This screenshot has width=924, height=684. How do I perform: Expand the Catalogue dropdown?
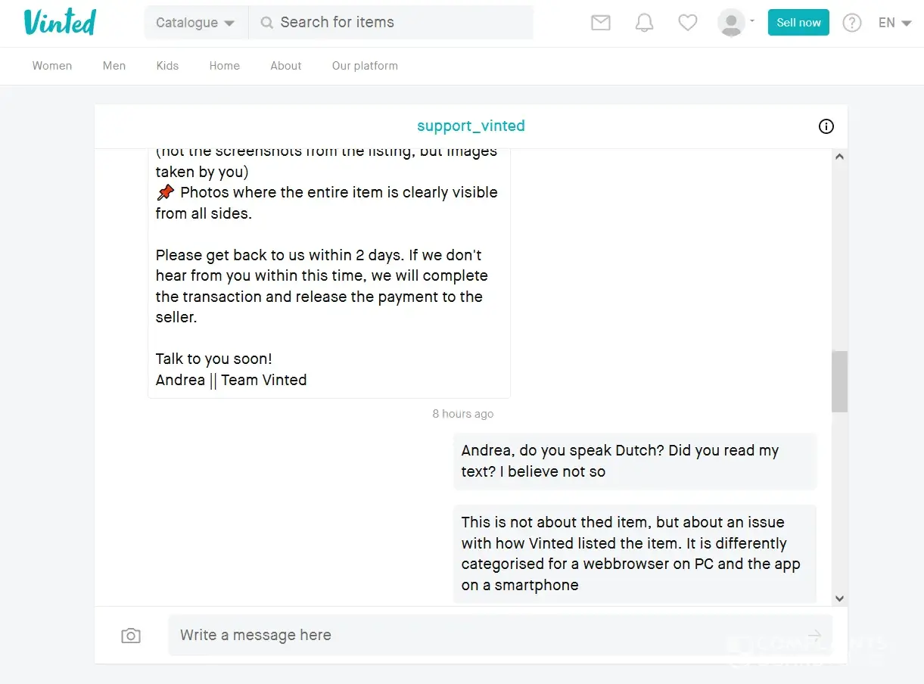(195, 23)
